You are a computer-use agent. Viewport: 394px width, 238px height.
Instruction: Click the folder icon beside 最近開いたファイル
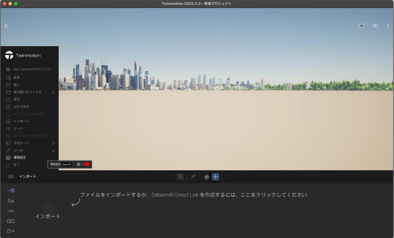tap(8, 92)
